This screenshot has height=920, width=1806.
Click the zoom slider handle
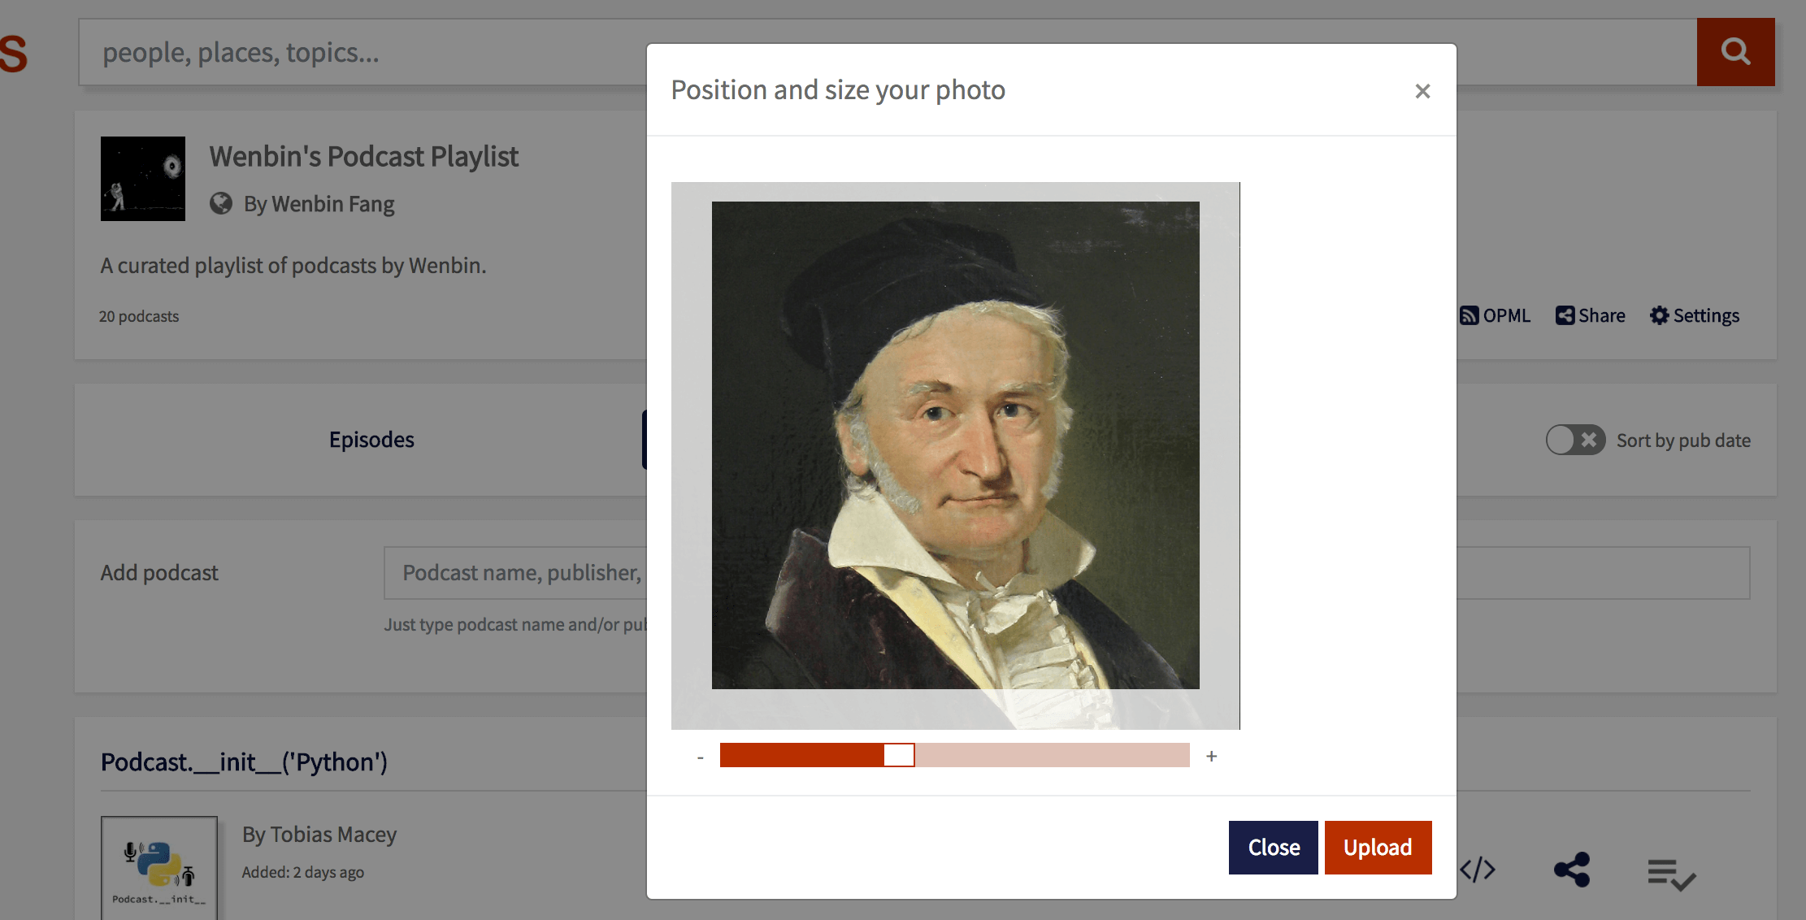coord(899,755)
